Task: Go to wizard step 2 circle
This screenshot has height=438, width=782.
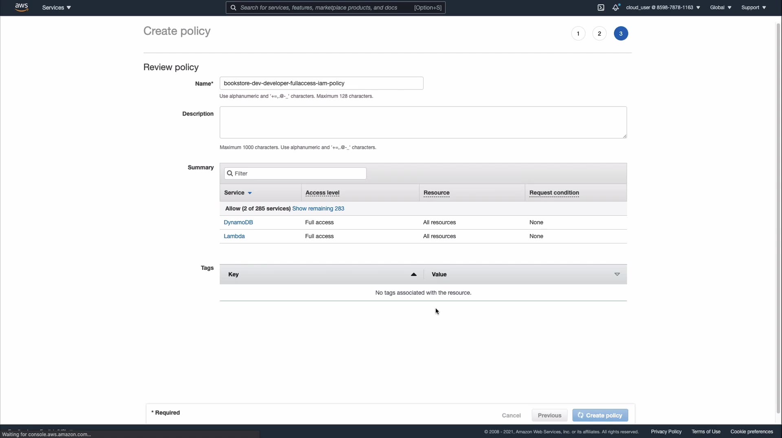Action: 599,34
